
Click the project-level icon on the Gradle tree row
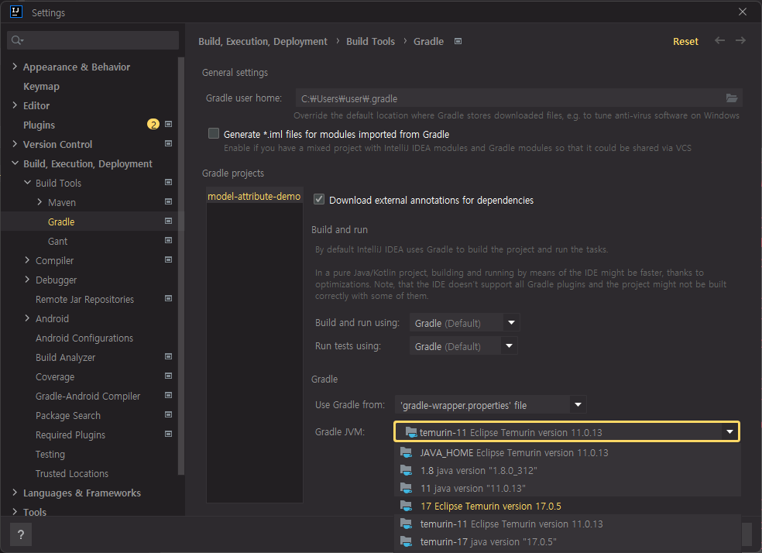pos(169,221)
